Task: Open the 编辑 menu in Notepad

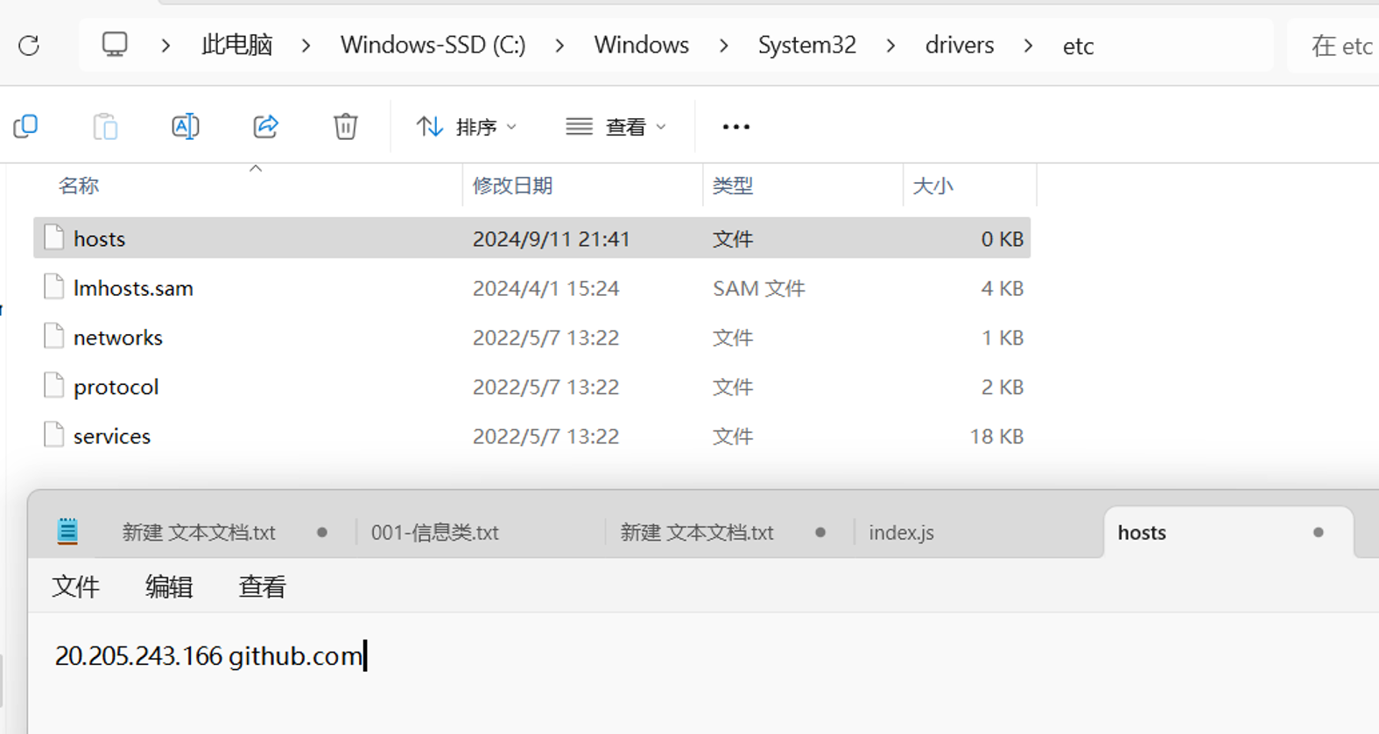Action: point(168,587)
